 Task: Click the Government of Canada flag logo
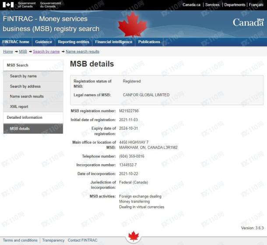[x=8, y=5]
